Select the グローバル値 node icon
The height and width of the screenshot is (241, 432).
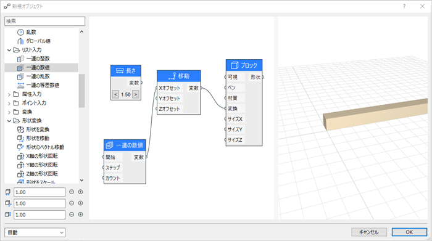click(x=20, y=41)
